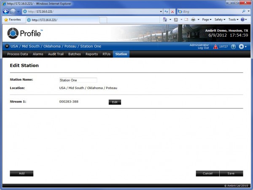253x190 pixels.
Task: Click the RSS feeds icon
Action: click(x=176, y=20)
